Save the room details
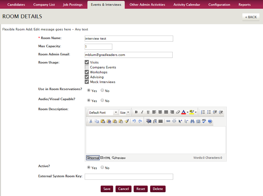This screenshot has height=196, width=263. coord(107,189)
